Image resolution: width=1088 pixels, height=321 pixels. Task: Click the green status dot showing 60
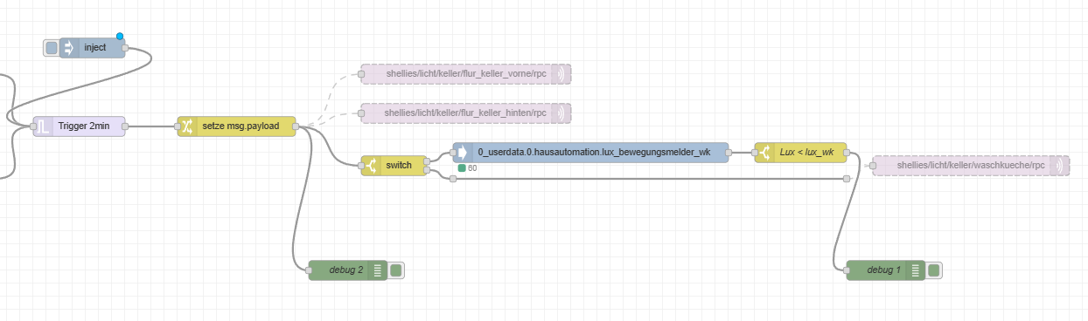pyautogui.click(x=462, y=168)
